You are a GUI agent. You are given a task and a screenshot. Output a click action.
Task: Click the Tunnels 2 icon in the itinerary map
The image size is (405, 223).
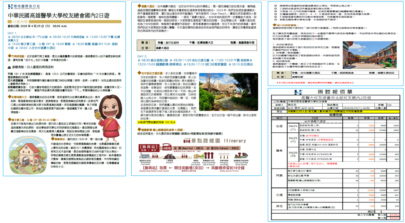[x=169, y=157]
